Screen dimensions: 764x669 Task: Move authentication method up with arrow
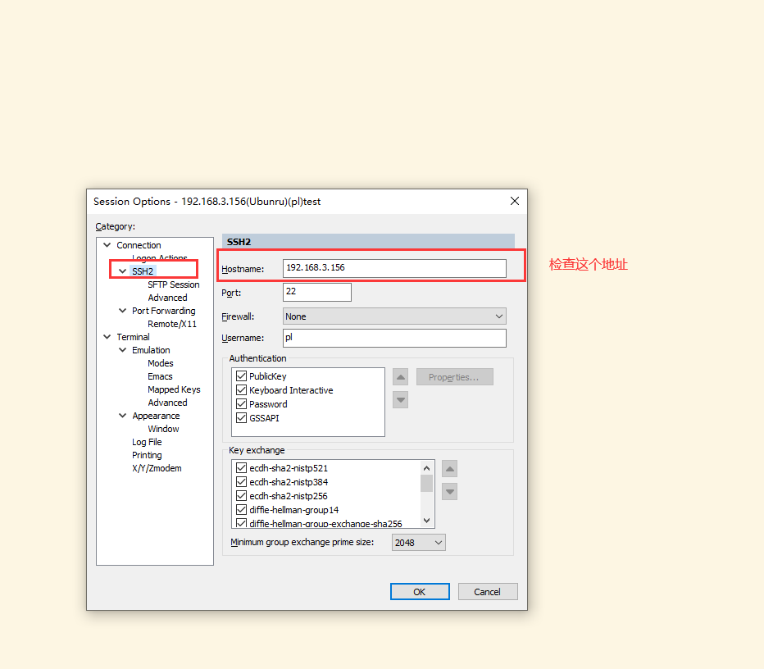(401, 377)
